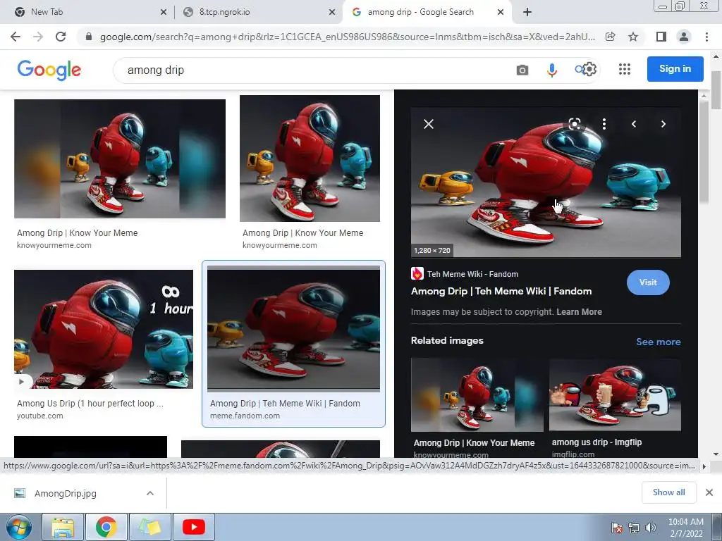Open the selected Teh Meme Wiki thumbnail

click(x=293, y=328)
